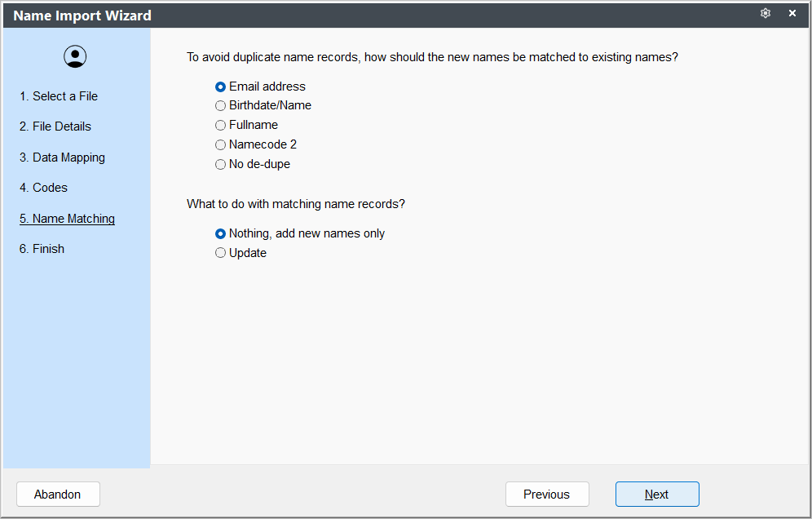Click the Abandon button
The width and height of the screenshot is (812, 519).
(x=58, y=495)
